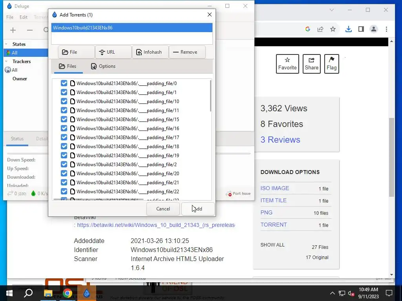Click the Google icon in Chrome address bar
This screenshot has height=301, width=402.
coord(308,29)
